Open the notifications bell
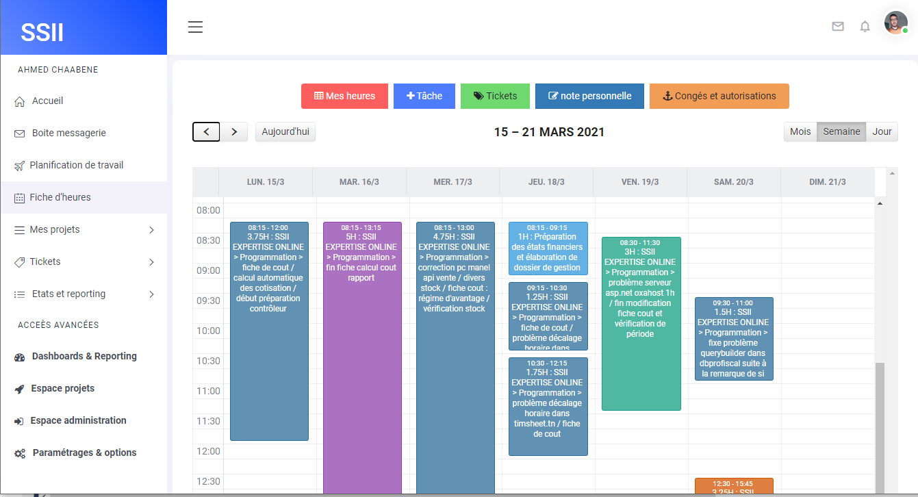 click(865, 26)
